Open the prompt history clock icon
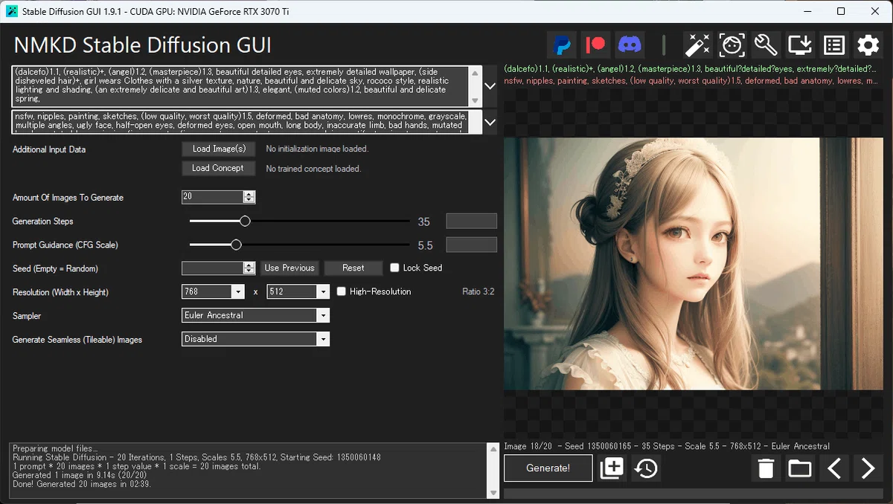The width and height of the screenshot is (893, 504). click(x=646, y=468)
